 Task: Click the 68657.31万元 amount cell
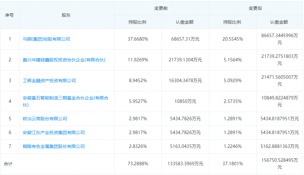pos(185,39)
